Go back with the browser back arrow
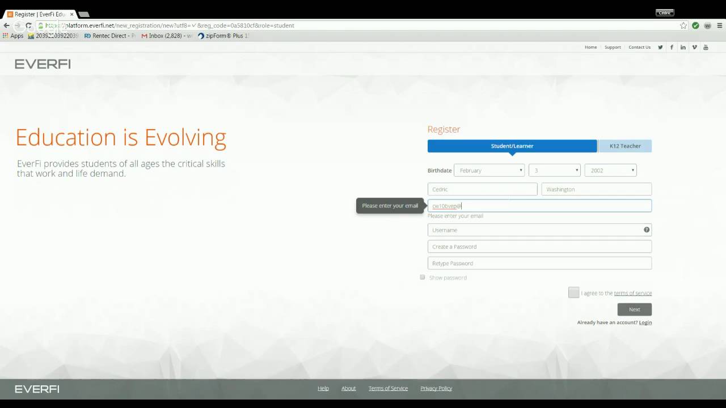Viewport: 726px width, 408px height. coord(6,25)
